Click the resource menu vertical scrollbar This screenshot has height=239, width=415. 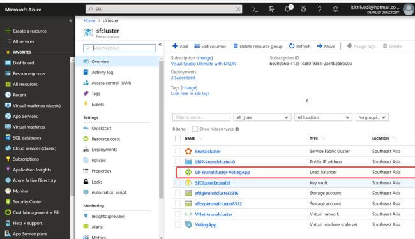(161, 129)
